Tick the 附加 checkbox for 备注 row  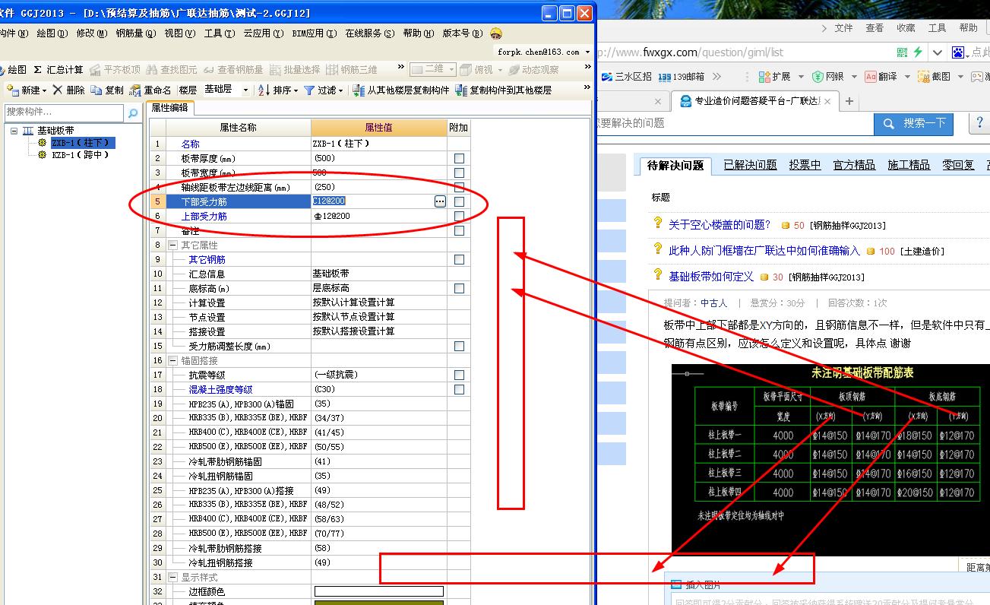coord(459,230)
